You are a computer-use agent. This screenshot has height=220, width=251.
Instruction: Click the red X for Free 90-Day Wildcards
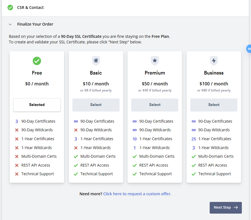(x=17, y=130)
